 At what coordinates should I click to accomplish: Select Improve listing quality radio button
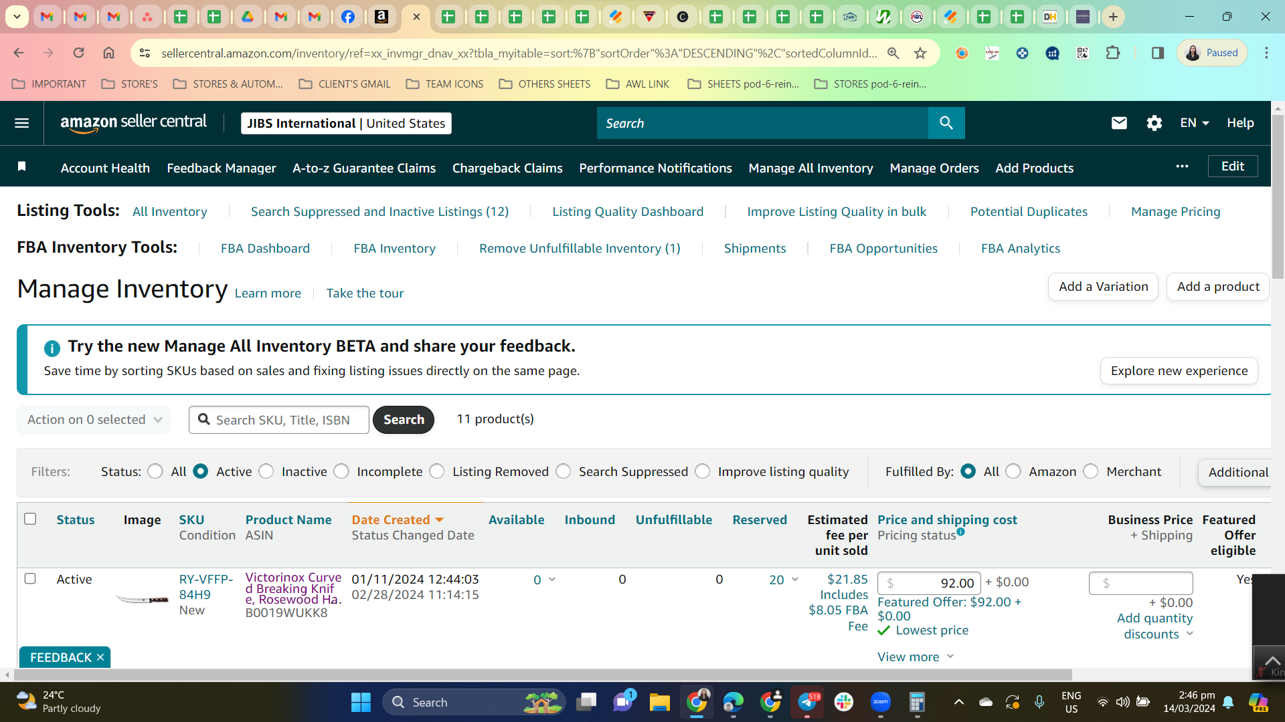[703, 471]
